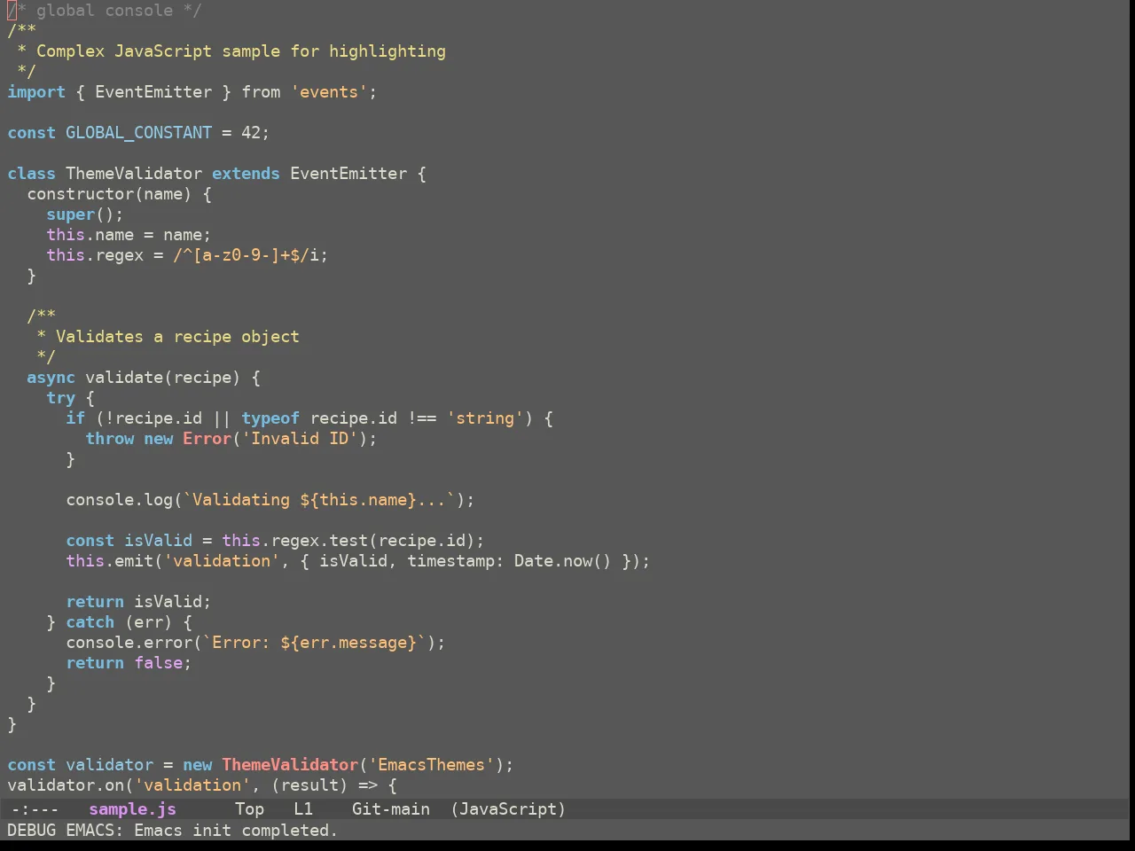Click 'this.name = name;' line

click(x=129, y=235)
